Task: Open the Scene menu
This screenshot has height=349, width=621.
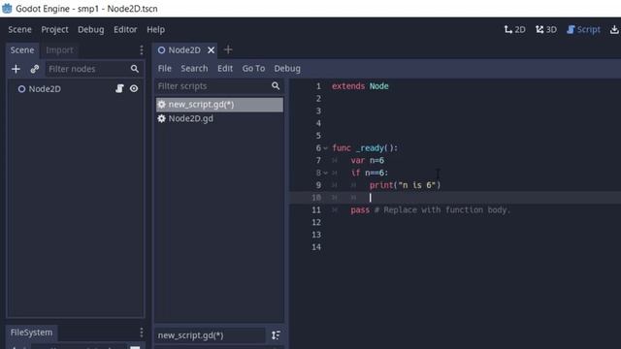Action: pyautogui.click(x=19, y=30)
